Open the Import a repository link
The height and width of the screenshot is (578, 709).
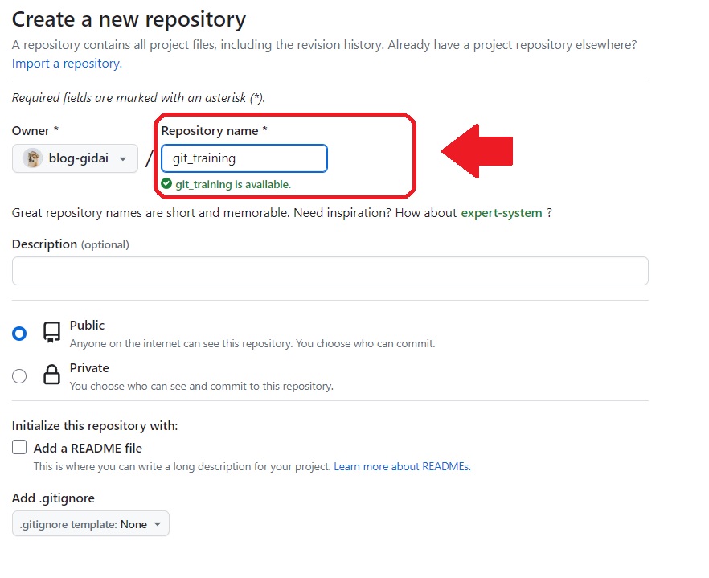tap(67, 63)
